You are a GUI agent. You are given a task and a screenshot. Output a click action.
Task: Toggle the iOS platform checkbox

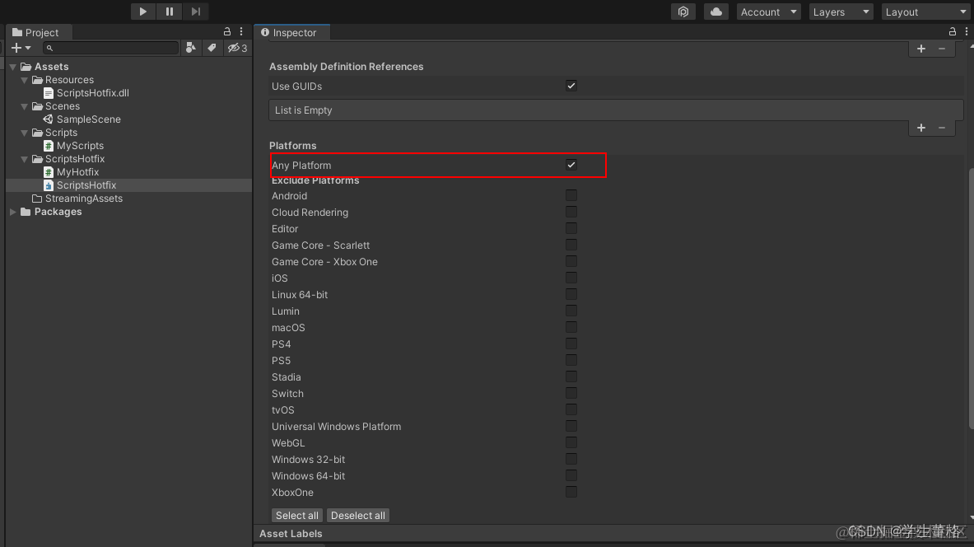[x=571, y=278]
